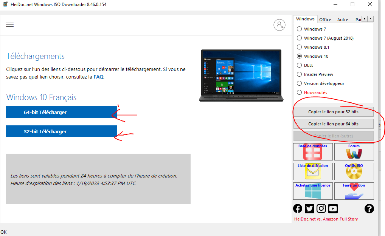
Task: Select the Nouveautés radio button
Action: click(299, 93)
